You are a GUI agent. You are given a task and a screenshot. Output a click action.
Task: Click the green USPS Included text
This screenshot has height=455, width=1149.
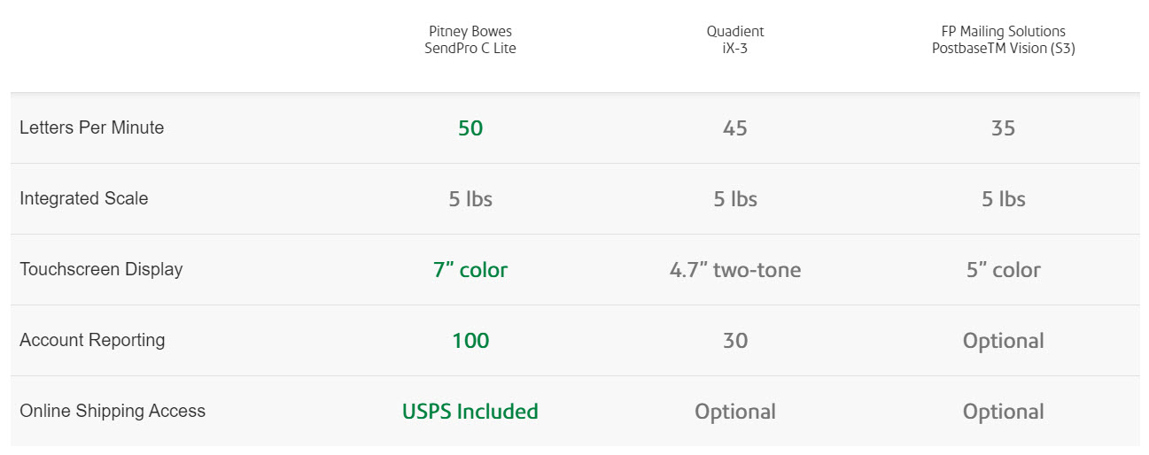[x=470, y=412]
